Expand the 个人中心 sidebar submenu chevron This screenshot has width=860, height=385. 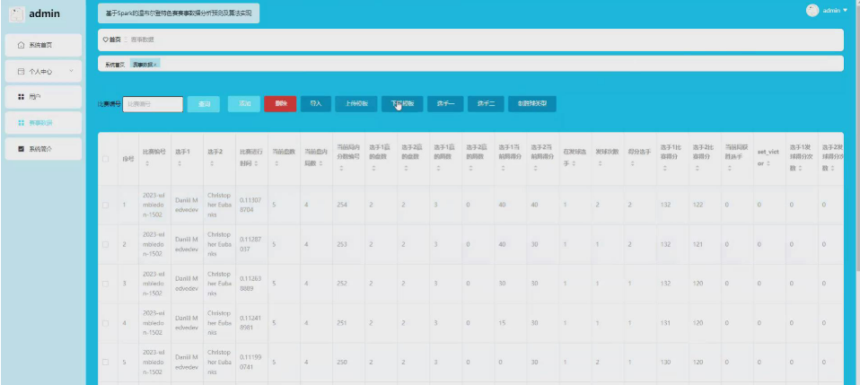click(x=71, y=71)
